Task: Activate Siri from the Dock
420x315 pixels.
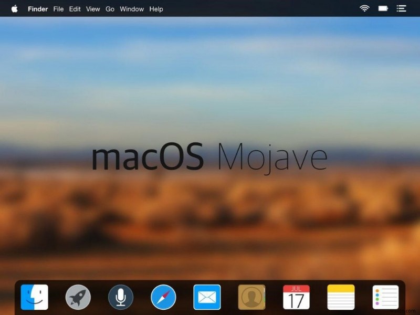Action: 121,297
